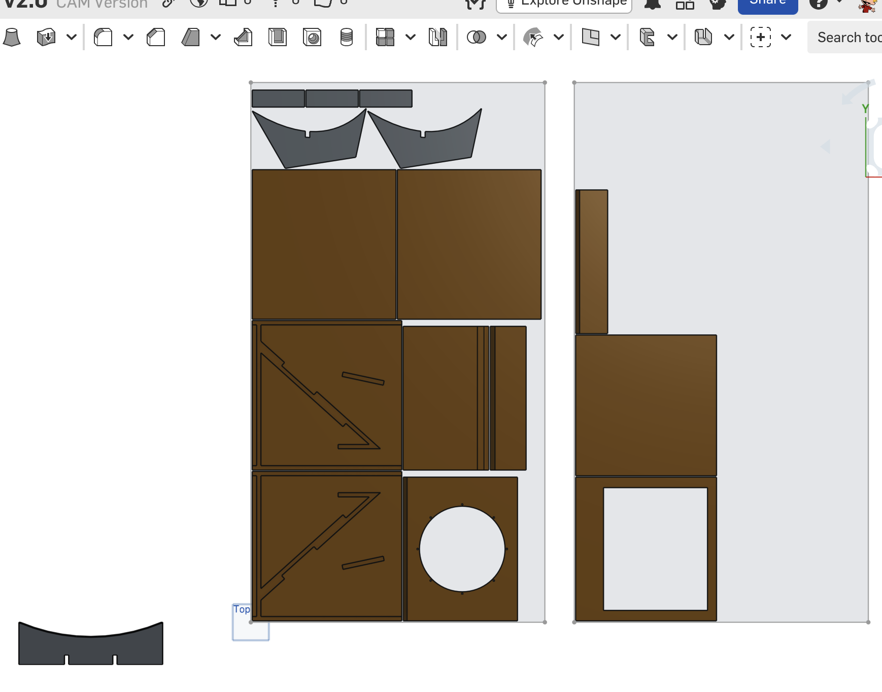This screenshot has height=692, width=882.
Task: Click the Plane tool icon
Action: click(x=590, y=37)
